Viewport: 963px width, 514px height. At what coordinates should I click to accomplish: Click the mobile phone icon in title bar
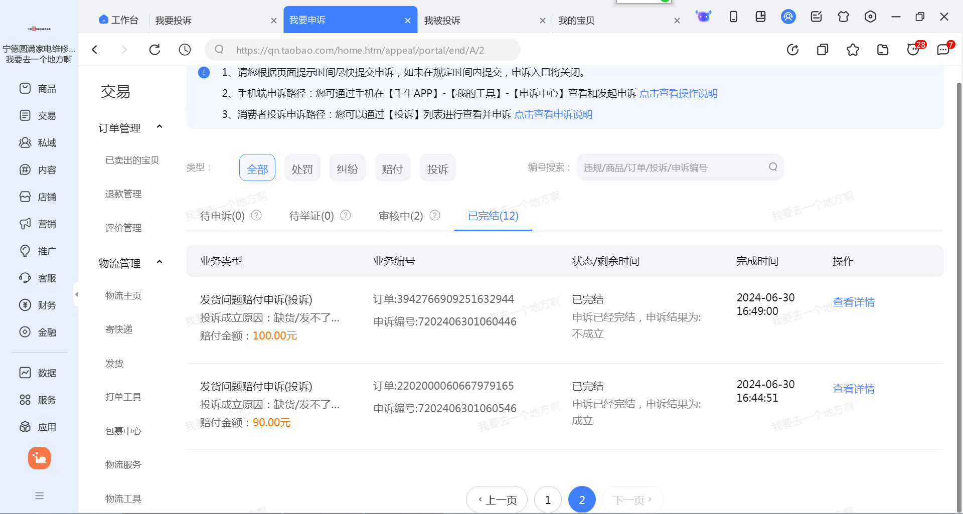pos(733,17)
